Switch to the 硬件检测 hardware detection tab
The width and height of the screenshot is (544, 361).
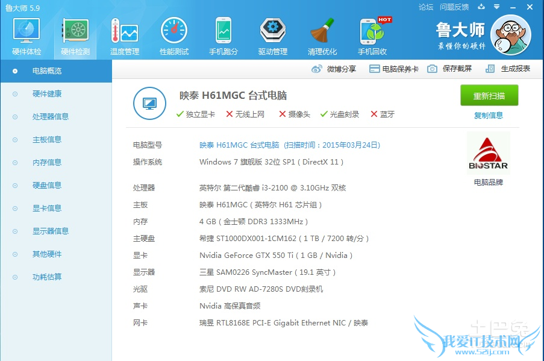click(x=74, y=34)
